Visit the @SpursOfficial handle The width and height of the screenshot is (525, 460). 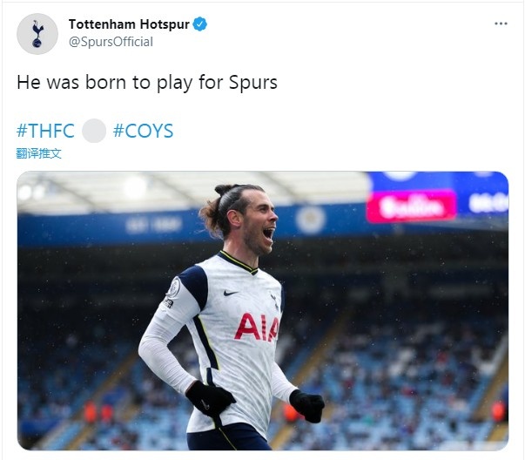pos(111,42)
